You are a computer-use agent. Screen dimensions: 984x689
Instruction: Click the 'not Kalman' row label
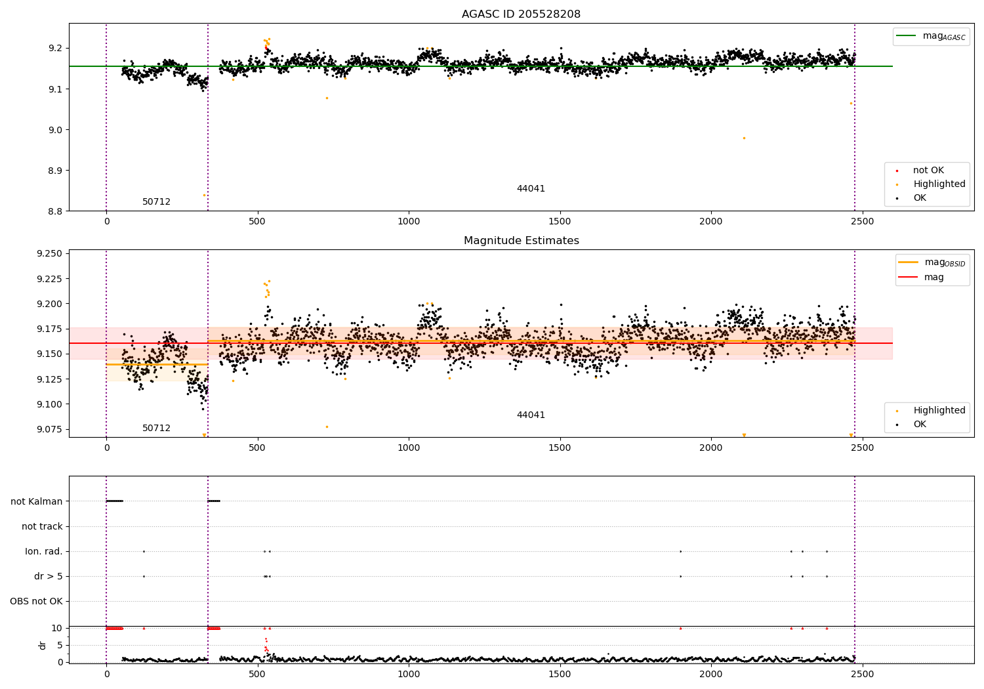(x=37, y=502)
